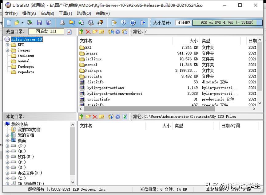The height and width of the screenshot is (195, 266).
Task: Click the red X delete icon above ISO file list
Action: [88, 32]
